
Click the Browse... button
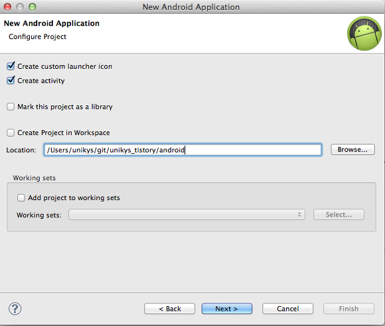pyautogui.click(x=352, y=150)
